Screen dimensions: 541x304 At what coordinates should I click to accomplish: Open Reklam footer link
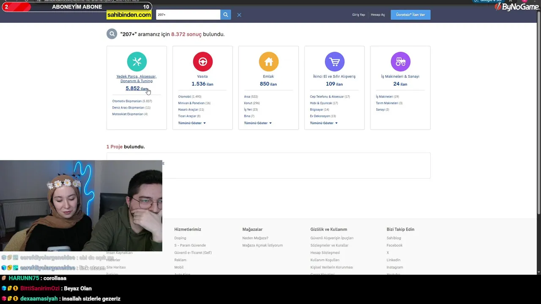[180, 260]
